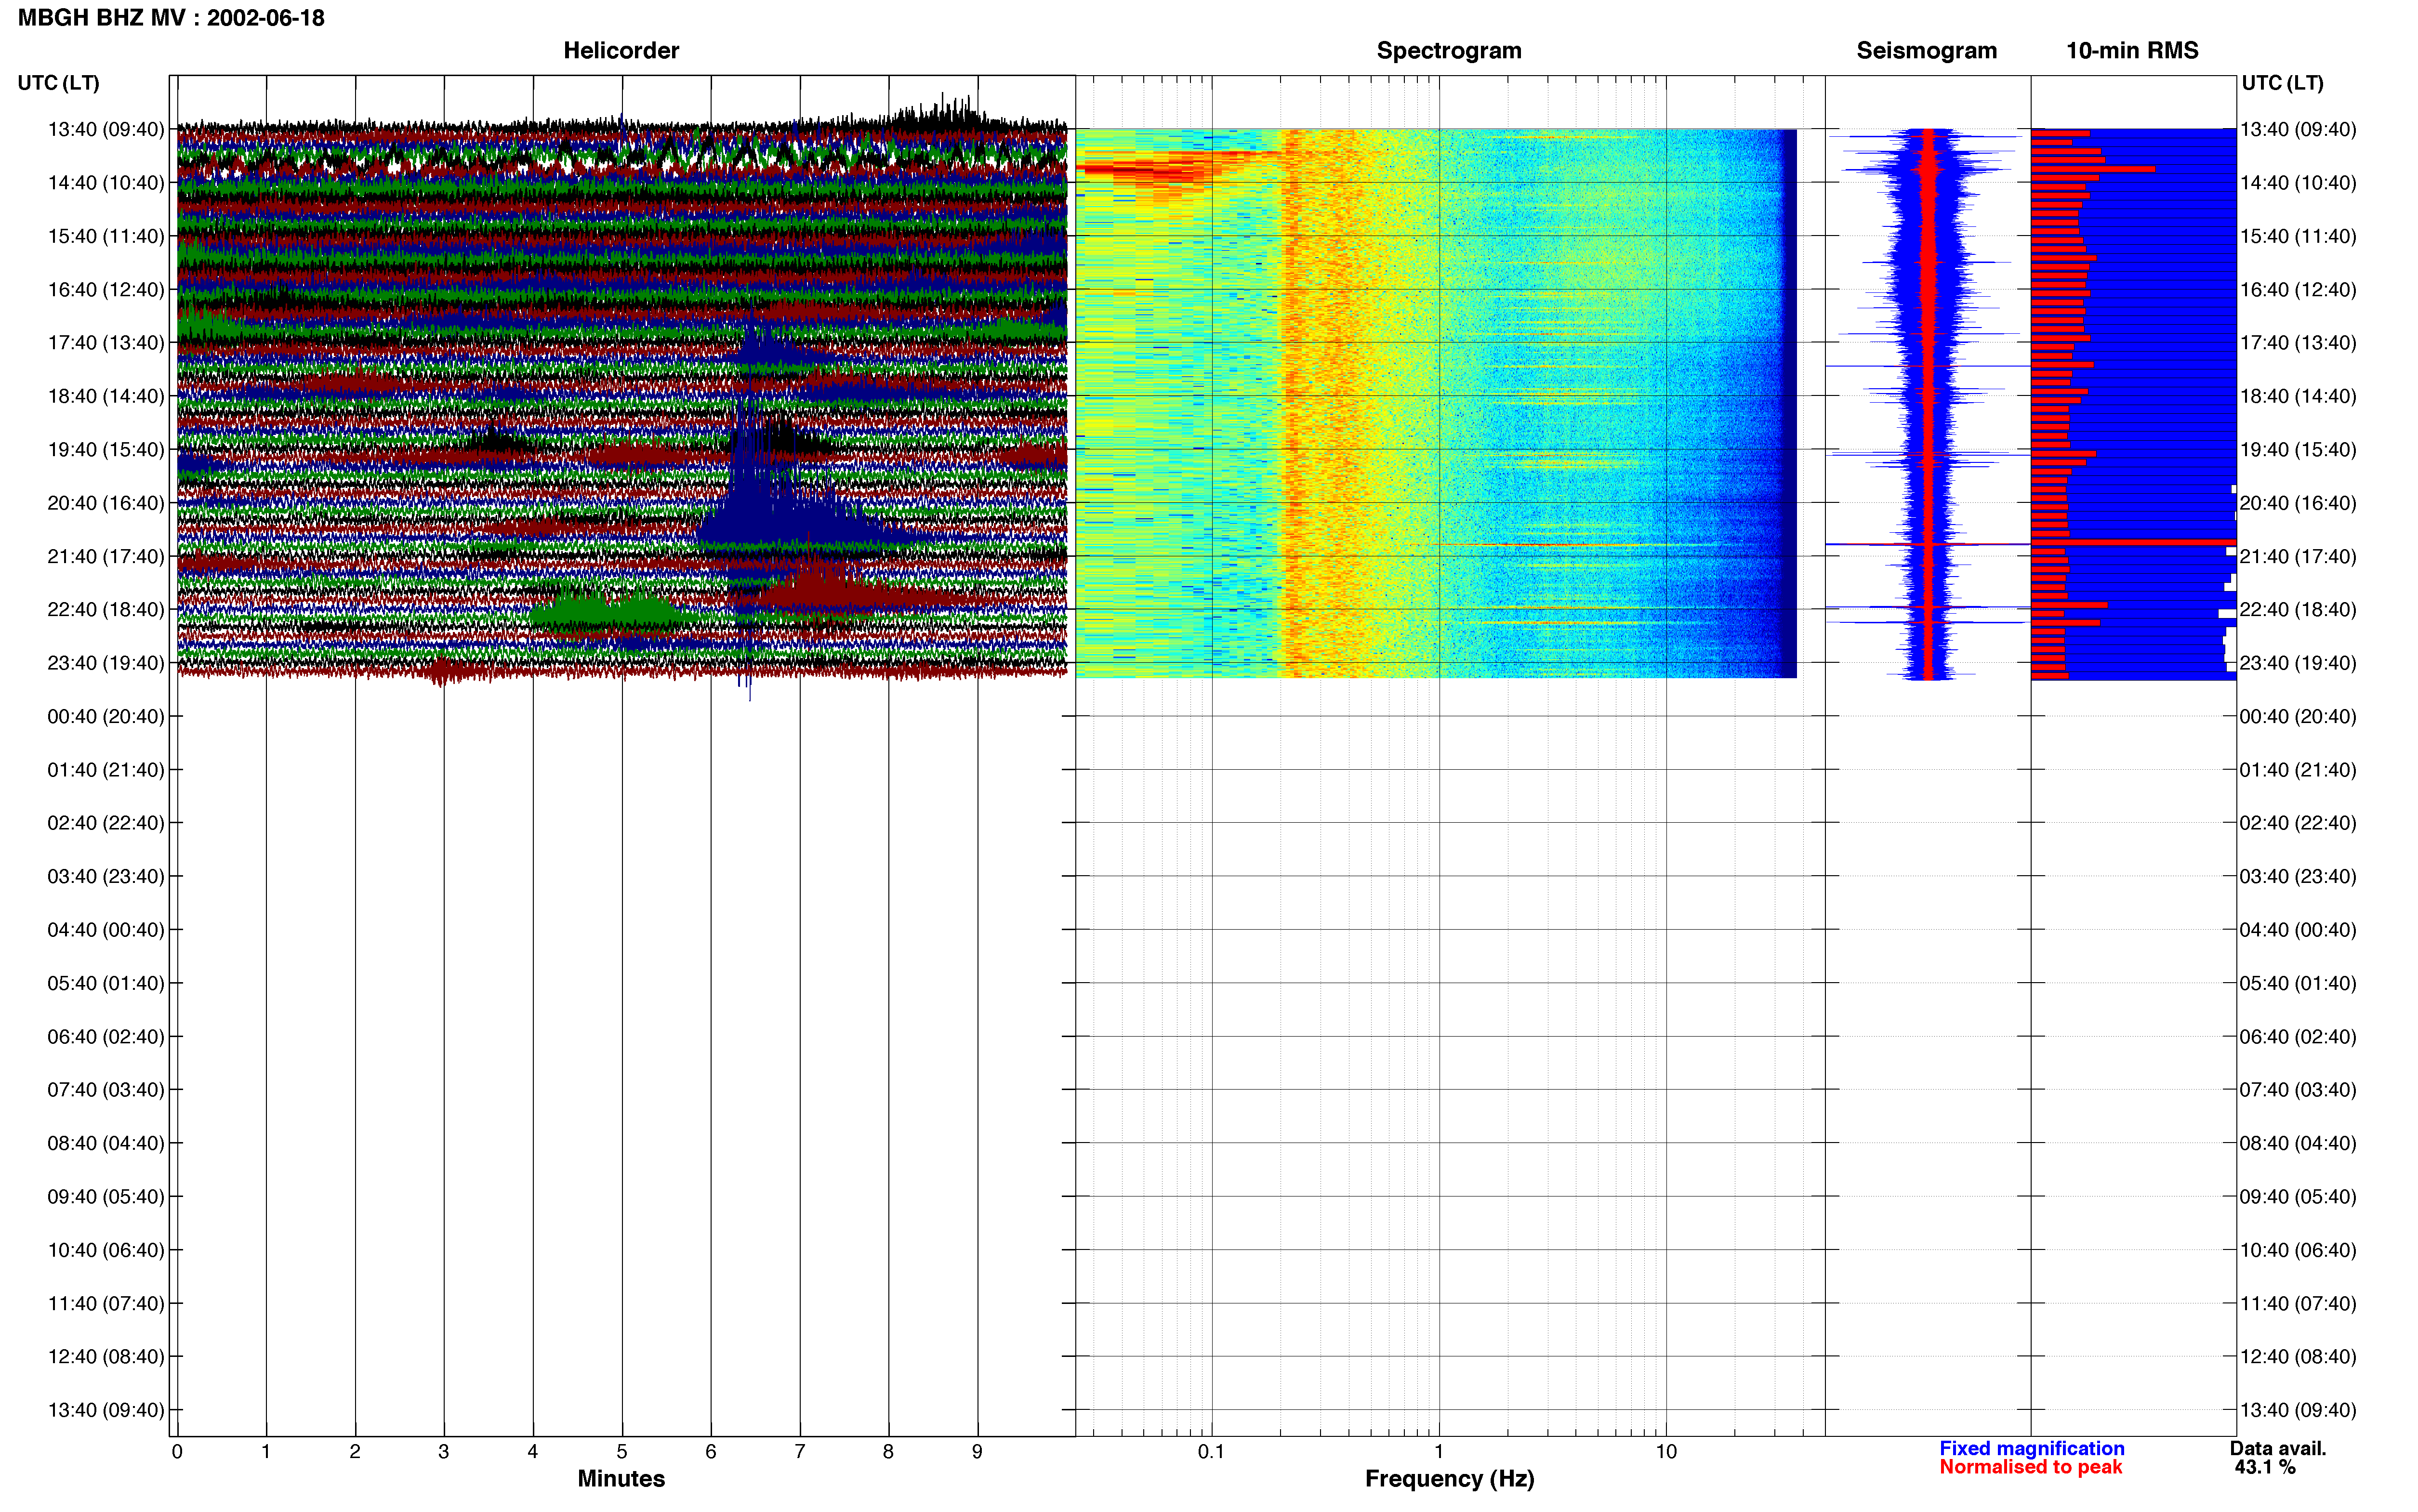
Task: Click the left '23:40 (19:40)' time label
Action: (106, 663)
